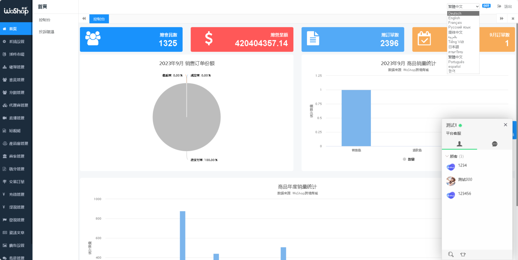Click the tab scroll-left double arrow
This screenshot has height=260, width=518.
click(x=84, y=19)
